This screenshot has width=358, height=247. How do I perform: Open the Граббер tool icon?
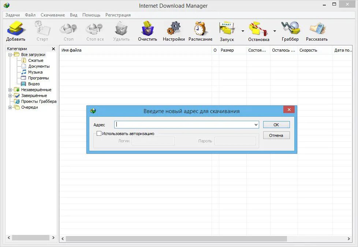[290, 28]
